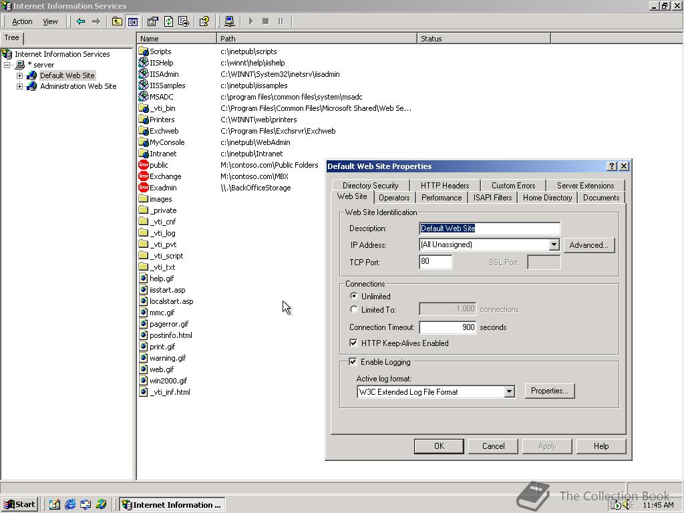Click the Cancel button
The image size is (684, 513).
pos(494,446)
